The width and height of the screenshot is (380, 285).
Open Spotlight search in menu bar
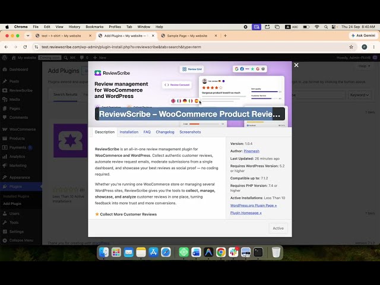coord(326,27)
